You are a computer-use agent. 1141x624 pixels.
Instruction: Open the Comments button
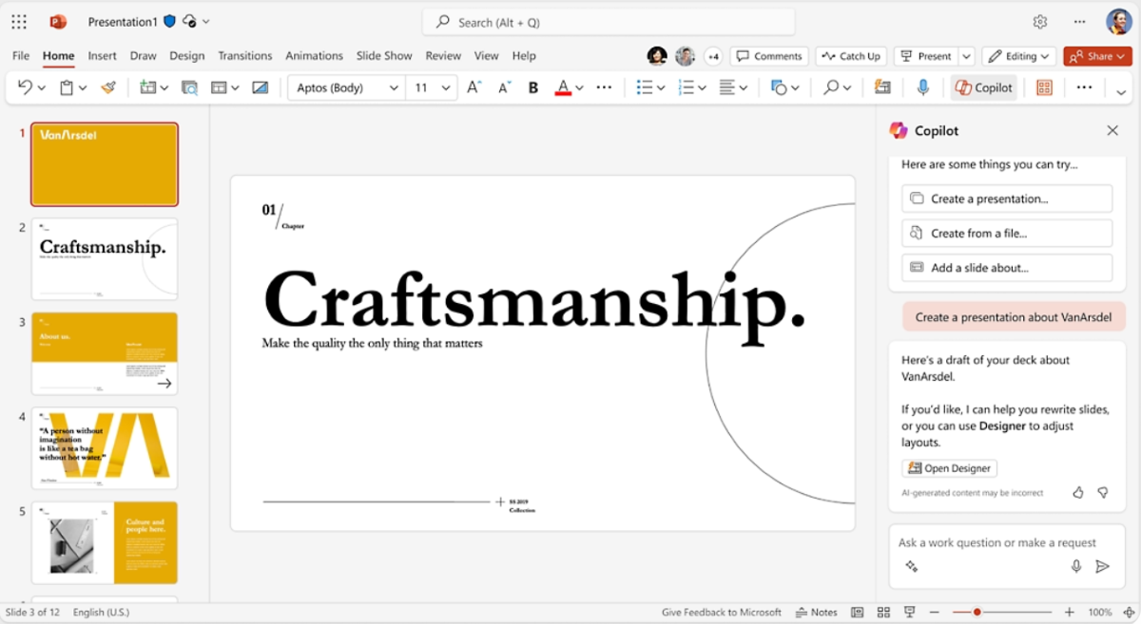tap(769, 56)
